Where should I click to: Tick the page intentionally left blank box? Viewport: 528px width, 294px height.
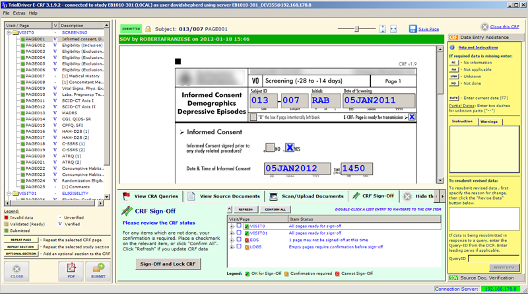click(x=253, y=118)
